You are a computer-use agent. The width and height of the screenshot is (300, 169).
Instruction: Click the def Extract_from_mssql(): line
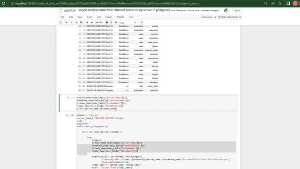tap(93, 126)
